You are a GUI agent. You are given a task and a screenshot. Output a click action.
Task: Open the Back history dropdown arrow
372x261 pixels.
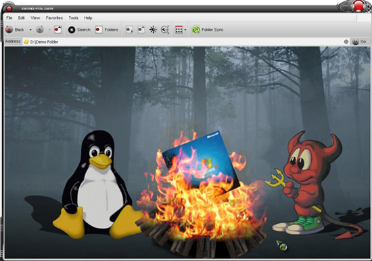tap(30, 30)
